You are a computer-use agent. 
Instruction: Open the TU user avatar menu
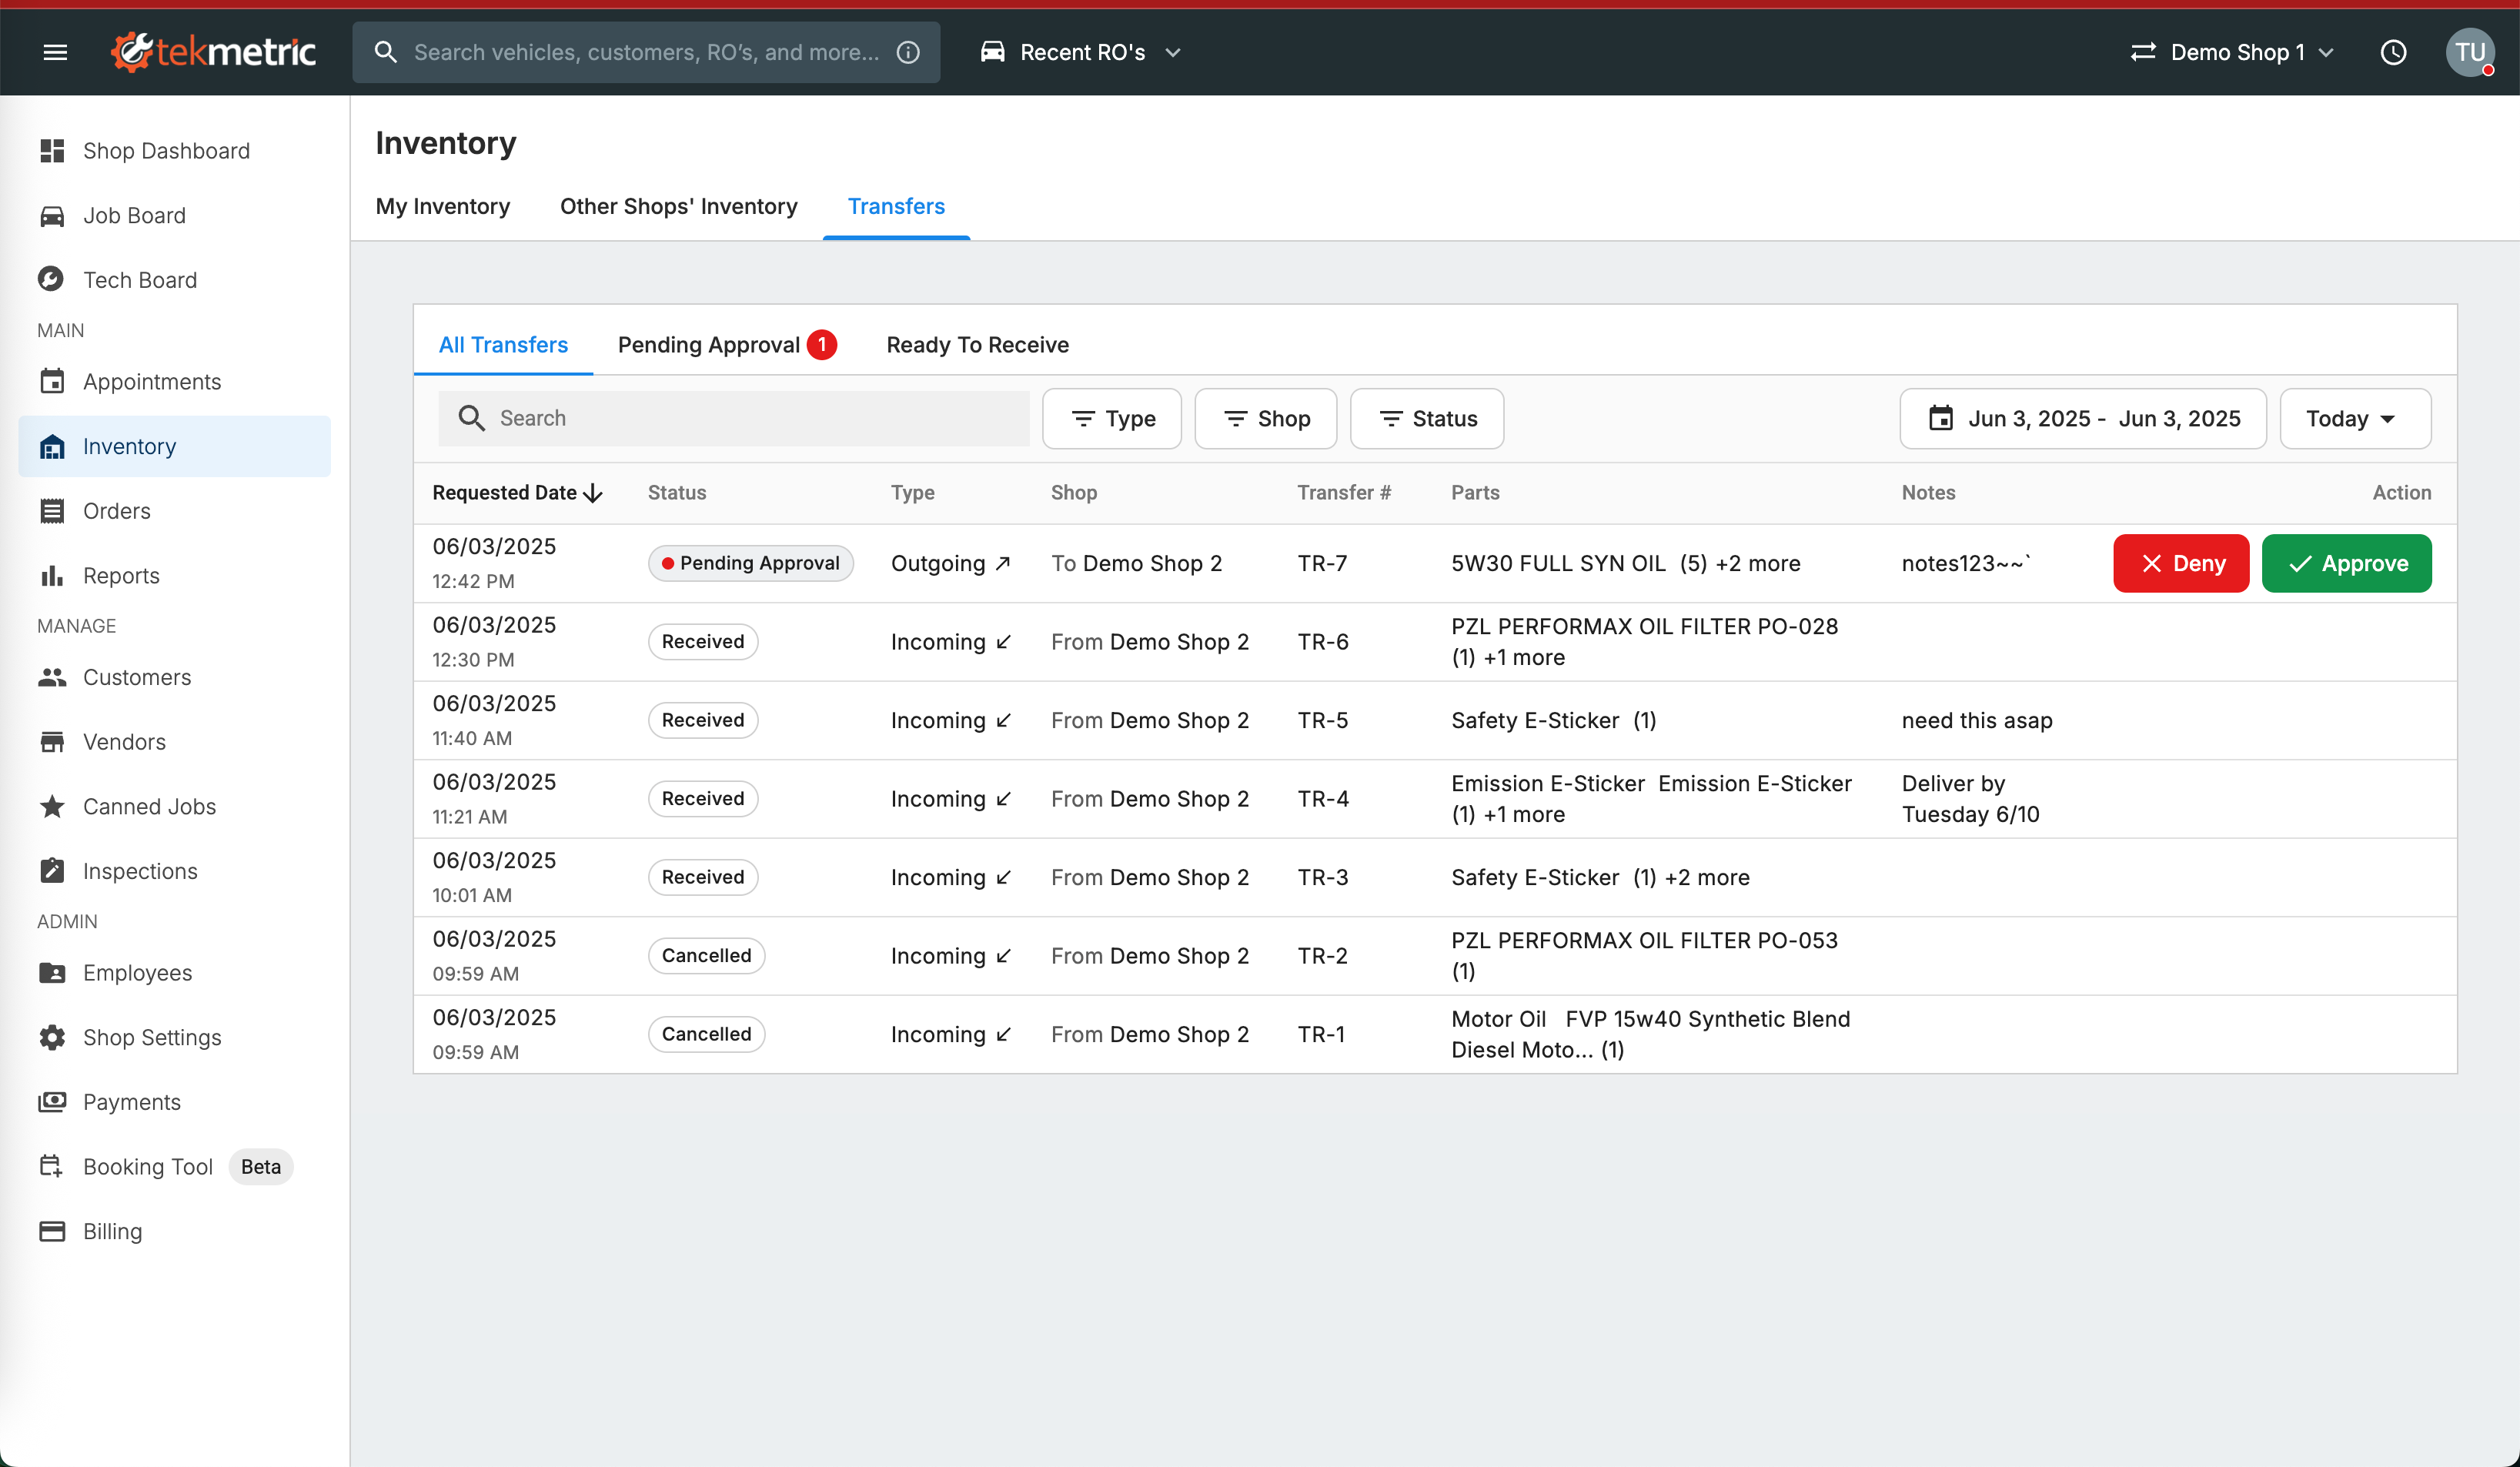[x=2470, y=52]
